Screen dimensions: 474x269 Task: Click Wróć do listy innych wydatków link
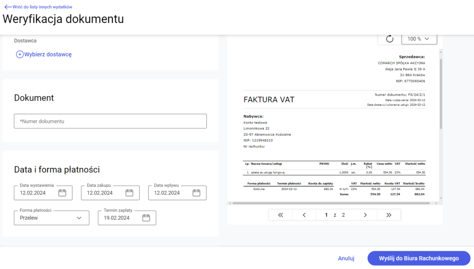click(x=42, y=7)
